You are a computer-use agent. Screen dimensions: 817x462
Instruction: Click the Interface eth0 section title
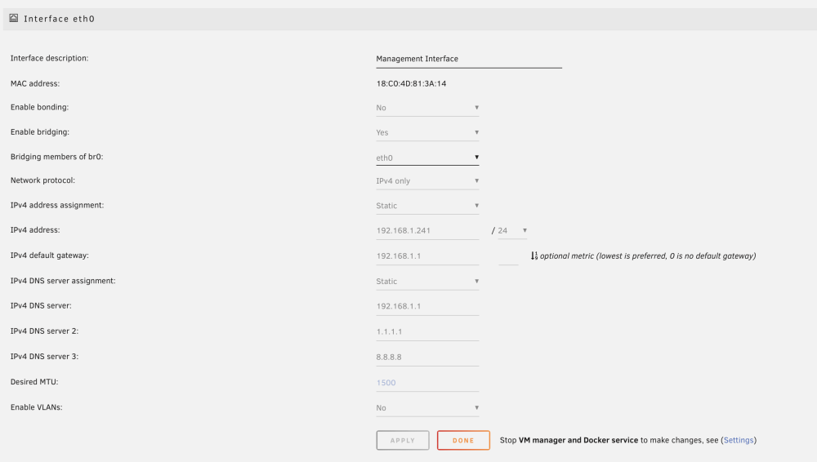coord(60,19)
